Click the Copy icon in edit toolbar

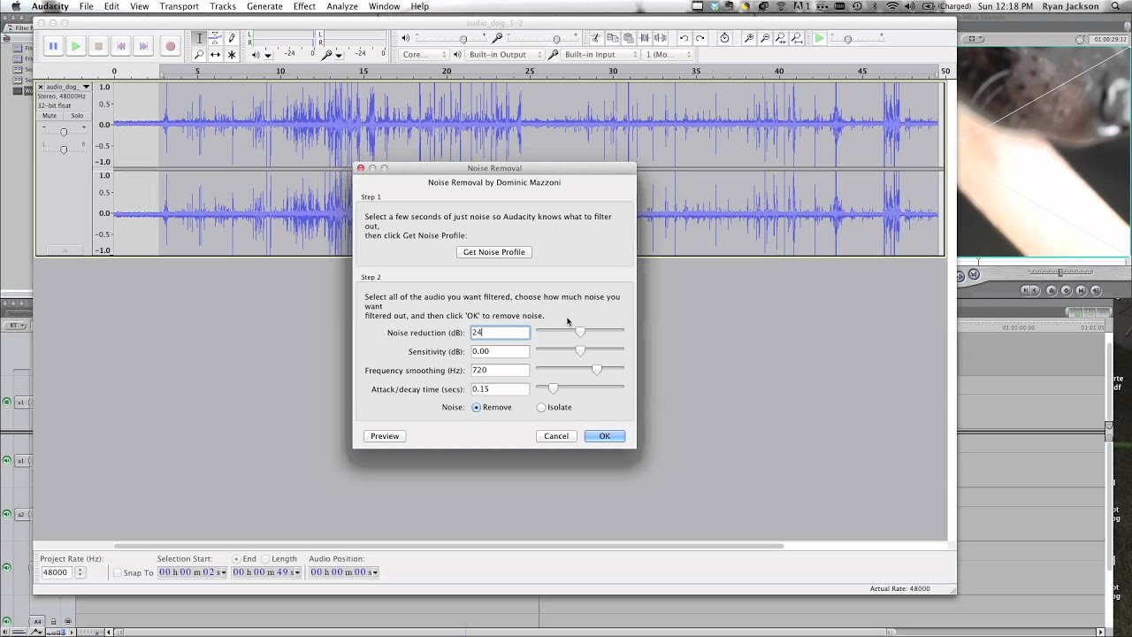[612, 38]
